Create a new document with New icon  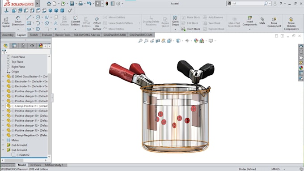(55, 4)
